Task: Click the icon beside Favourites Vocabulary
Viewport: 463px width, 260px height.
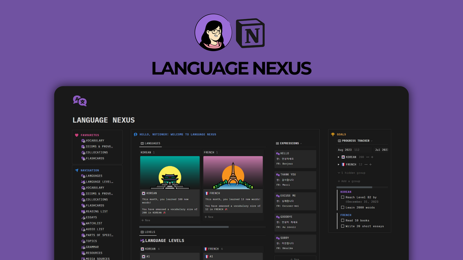Action: [83, 141]
